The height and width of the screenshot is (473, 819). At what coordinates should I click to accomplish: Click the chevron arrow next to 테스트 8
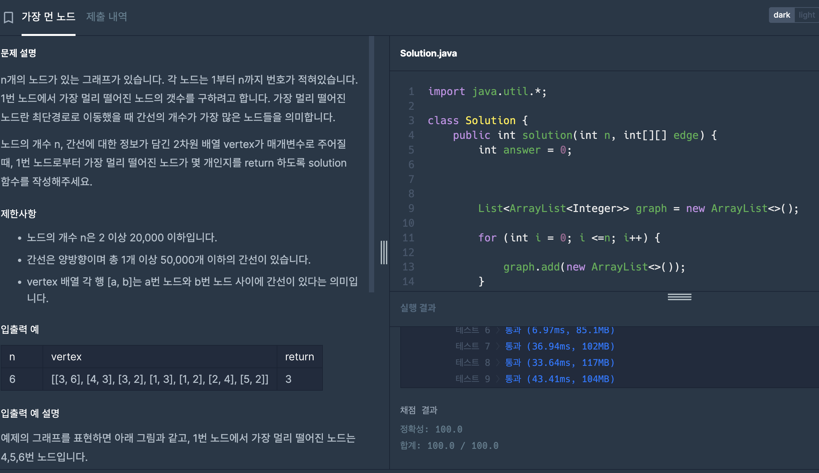tap(498, 363)
